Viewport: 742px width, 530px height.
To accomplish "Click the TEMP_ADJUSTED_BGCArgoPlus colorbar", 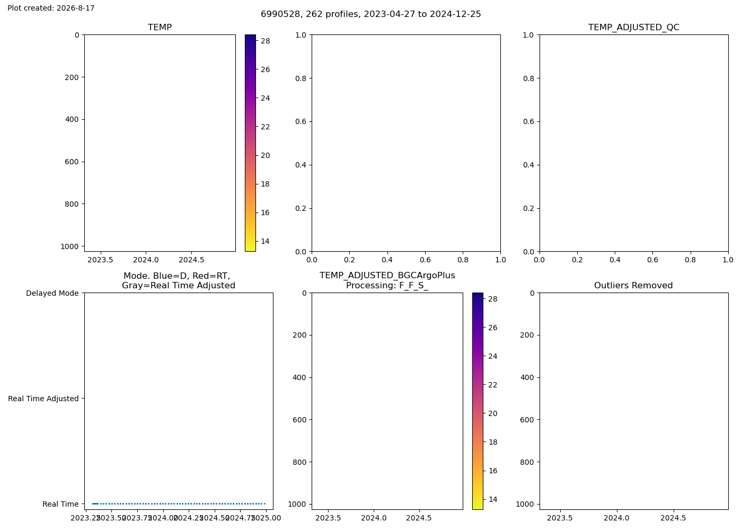I will click(x=478, y=401).
